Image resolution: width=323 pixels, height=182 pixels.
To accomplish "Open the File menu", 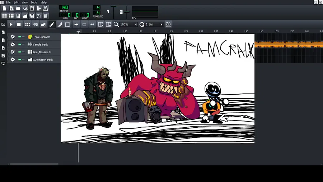I will 8,2.
